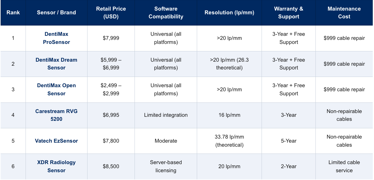Image resolution: width=374 pixels, height=180 pixels.
Task: Click the Limited cable service cell
Action: [344, 166]
